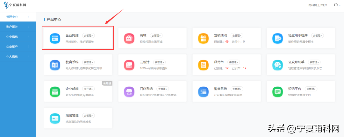Viewport: 344px width, 137px height.
Task: Click 去管理 button for 门店系统
Action: [x=162, y=89]
